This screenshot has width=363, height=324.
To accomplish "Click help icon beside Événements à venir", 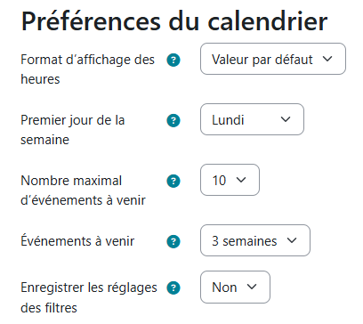I will 173,241.
